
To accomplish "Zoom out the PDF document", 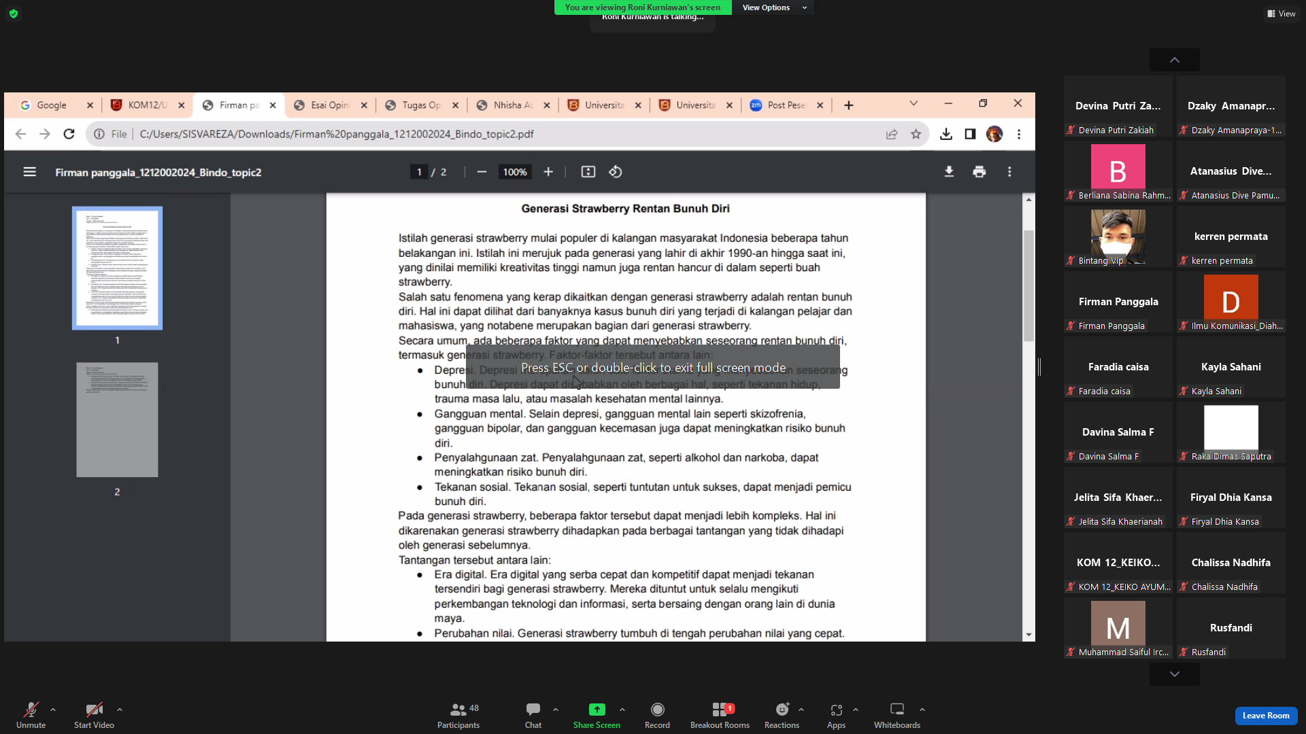I will coord(482,172).
